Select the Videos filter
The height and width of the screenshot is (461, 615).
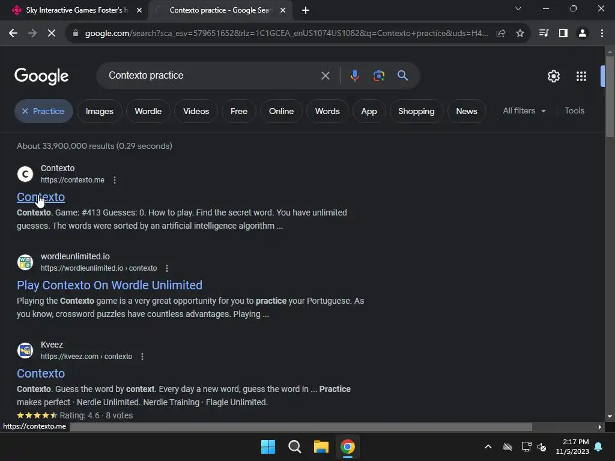click(196, 111)
